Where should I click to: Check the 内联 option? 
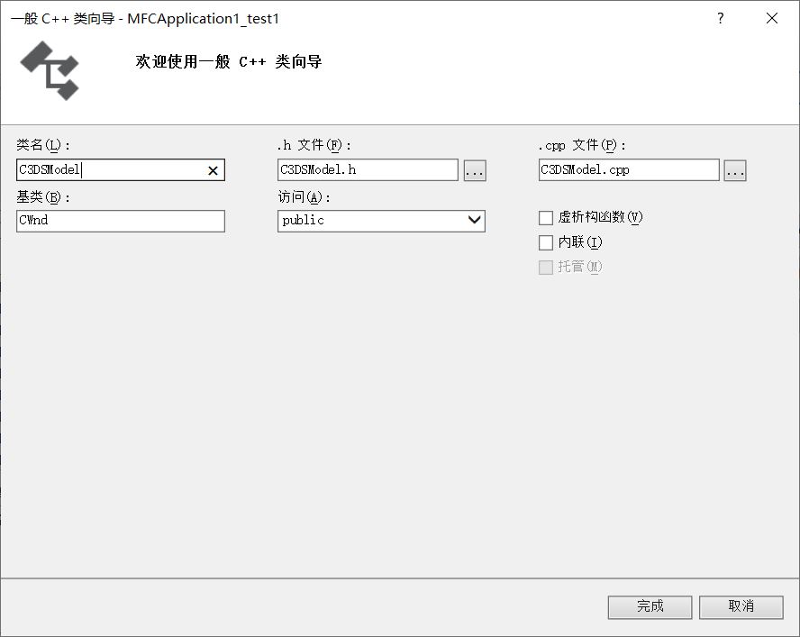click(546, 242)
